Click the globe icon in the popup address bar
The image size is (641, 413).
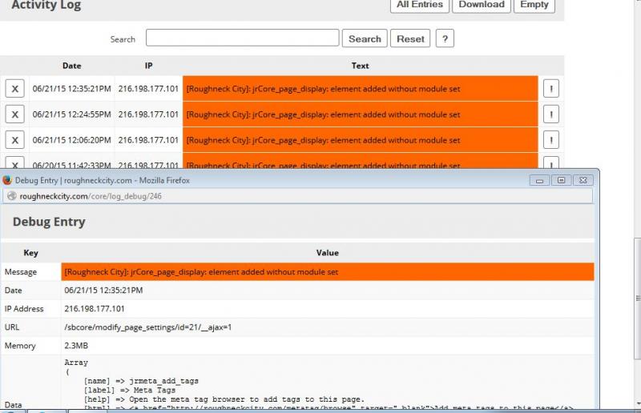coord(11,196)
